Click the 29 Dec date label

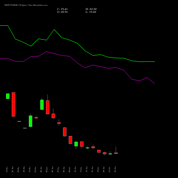pos(18,169)
